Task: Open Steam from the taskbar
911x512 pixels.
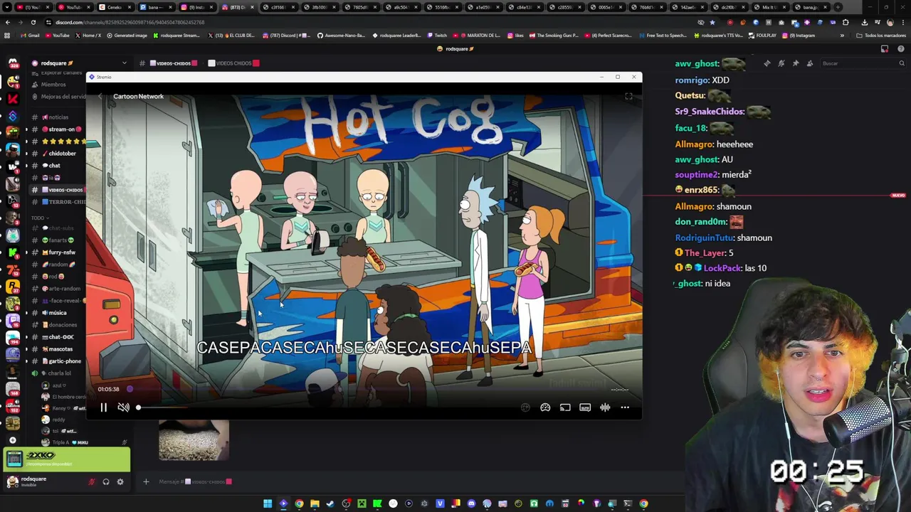Action: pyautogui.click(x=330, y=503)
